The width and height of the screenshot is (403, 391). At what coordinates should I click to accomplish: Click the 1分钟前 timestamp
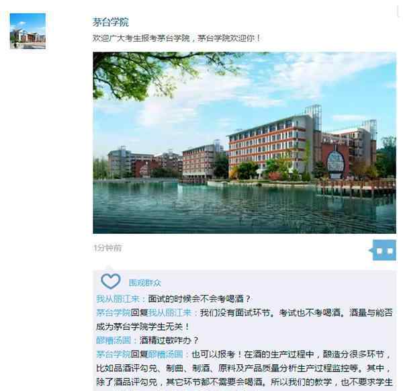pyautogui.click(x=107, y=248)
